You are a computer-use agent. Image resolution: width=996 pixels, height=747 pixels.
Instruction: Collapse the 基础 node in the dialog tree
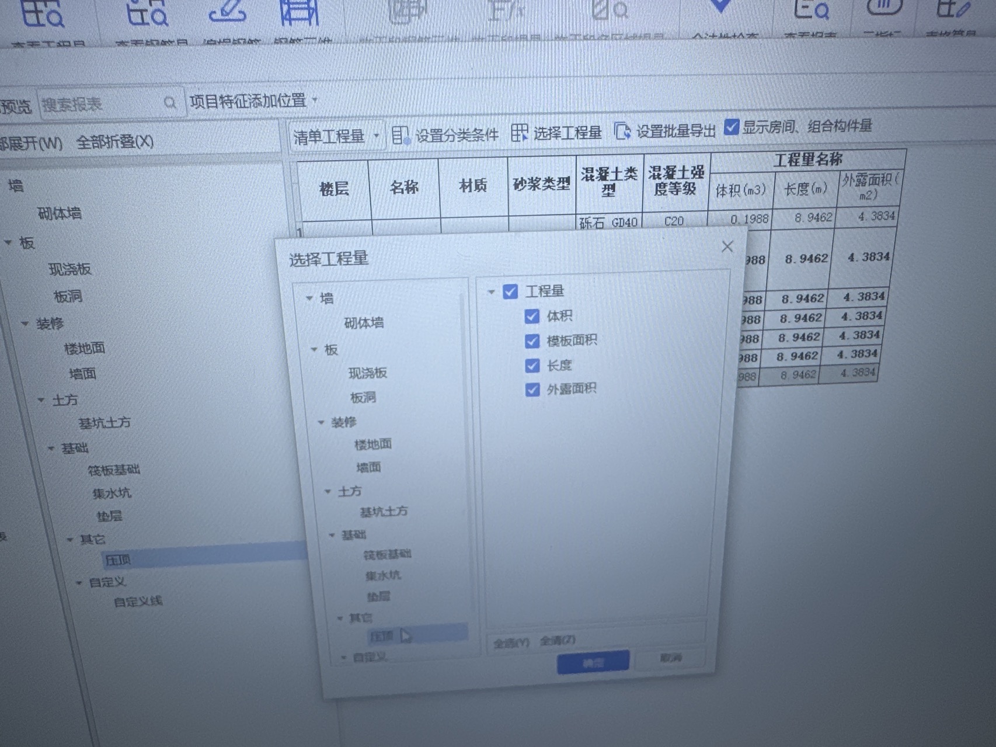tap(332, 535)
